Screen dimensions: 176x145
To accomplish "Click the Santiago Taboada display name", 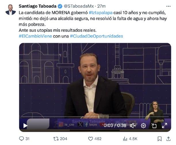I will click(37, 6).
